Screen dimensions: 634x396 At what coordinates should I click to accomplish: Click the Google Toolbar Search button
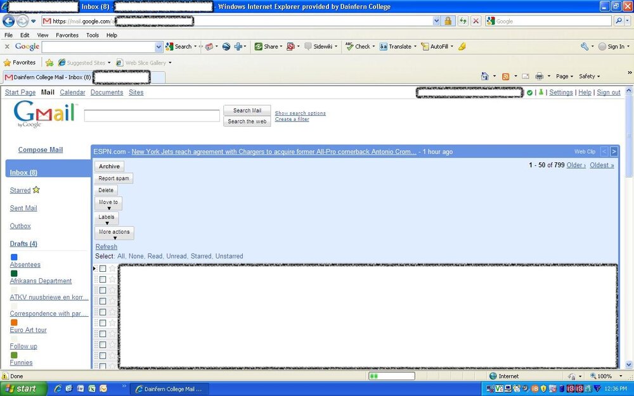179,46
